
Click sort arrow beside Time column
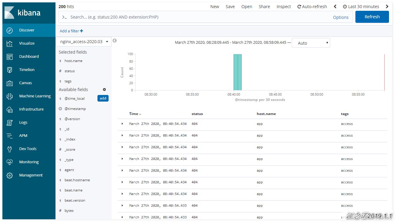[140, 114]
